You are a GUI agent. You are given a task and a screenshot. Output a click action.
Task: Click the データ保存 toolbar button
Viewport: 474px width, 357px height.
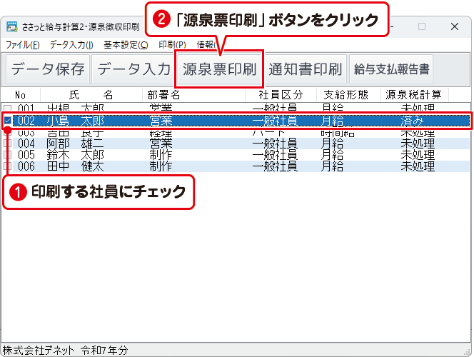click(x=48, y=69)
